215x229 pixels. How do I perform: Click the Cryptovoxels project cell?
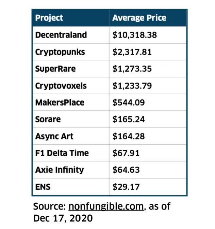61,86
